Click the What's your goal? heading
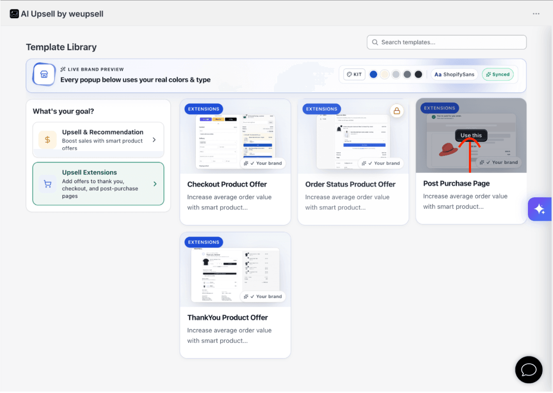The image size is (553, 393). (x=63, y=111)
